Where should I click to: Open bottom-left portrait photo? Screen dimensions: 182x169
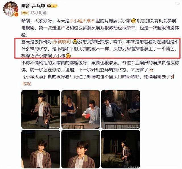(x=41, y=149)
